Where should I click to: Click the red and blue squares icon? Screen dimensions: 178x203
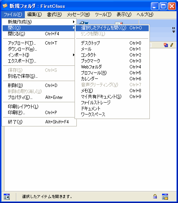point(166,45)
